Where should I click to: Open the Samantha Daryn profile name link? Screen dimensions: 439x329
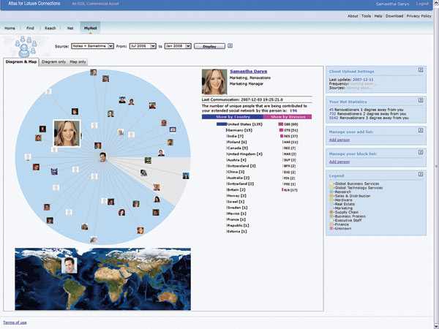pos(248,72)
